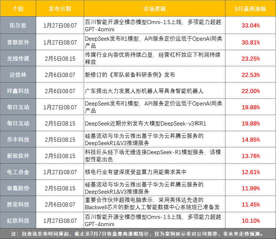This screenshot has width=276, height=239.
Task: Select the 新致软件 stock cell
Action: coord(18,156)
